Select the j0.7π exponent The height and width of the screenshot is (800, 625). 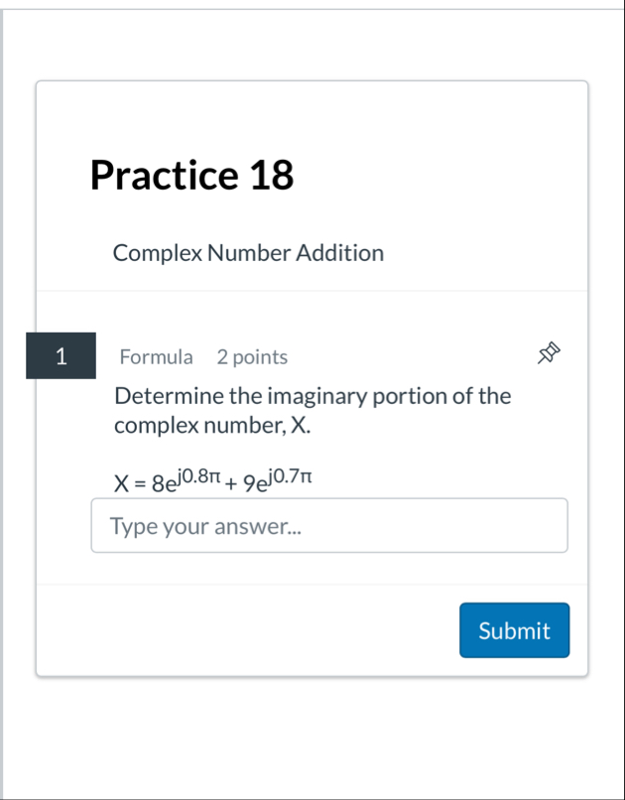[290, 476]
